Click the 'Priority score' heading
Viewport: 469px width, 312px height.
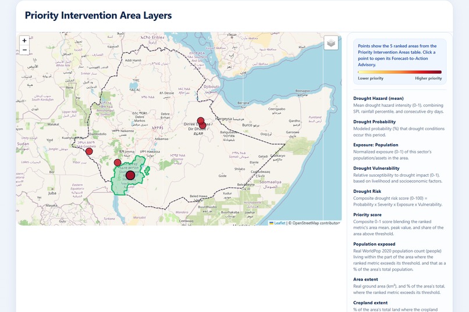tap(367, 214)
